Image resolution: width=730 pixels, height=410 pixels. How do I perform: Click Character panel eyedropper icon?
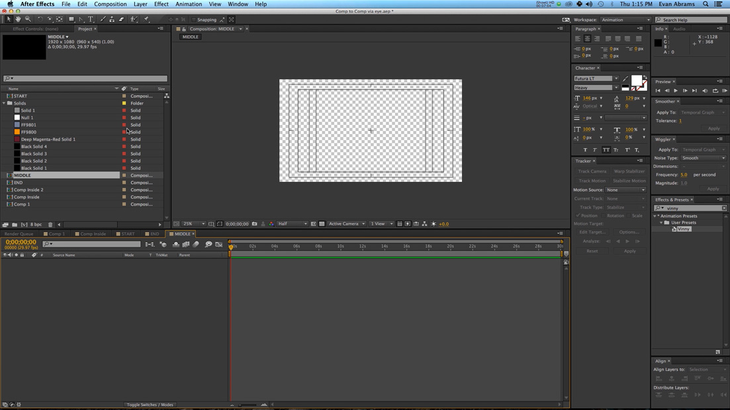(625, 79)
